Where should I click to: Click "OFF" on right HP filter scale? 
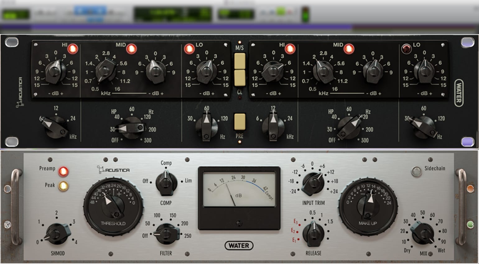tap(332, 140)
